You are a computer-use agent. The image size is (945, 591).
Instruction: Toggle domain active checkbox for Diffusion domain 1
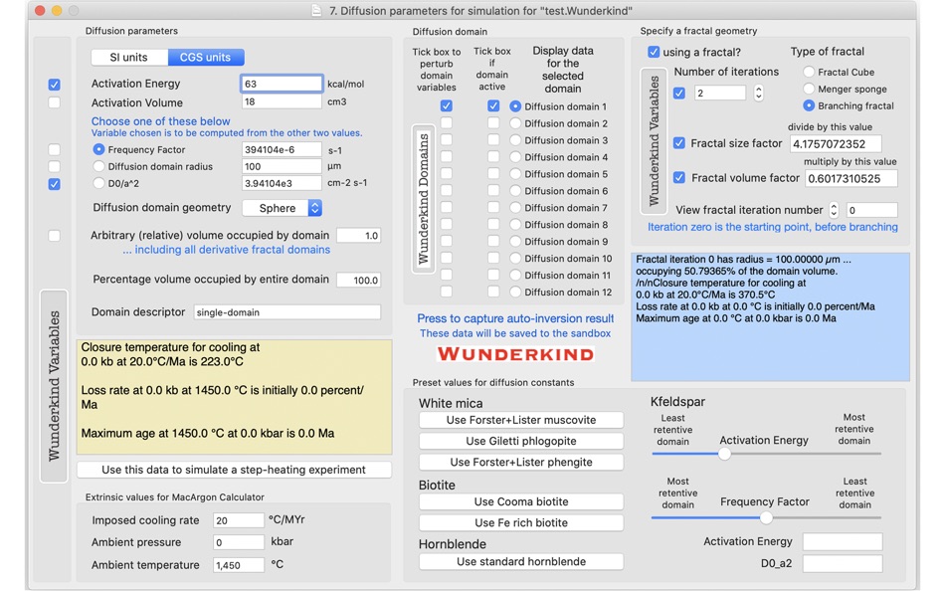point(493,106)
